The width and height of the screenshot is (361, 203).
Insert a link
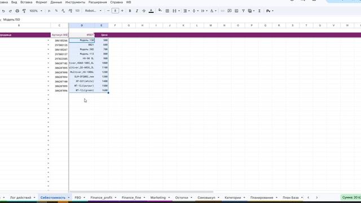(x=222, y=11)
